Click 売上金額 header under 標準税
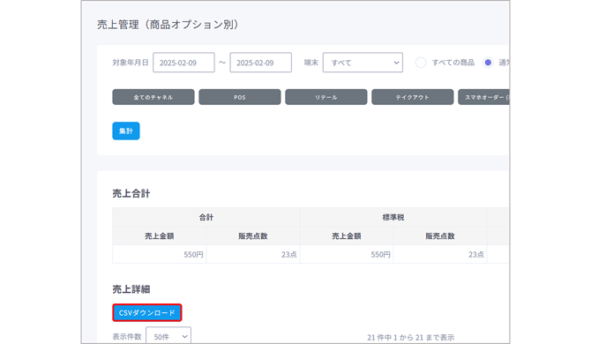The width and height of the screenshot is (591, 344). [x=347, y=236]
